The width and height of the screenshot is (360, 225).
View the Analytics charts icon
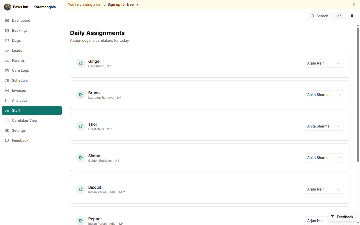click(x=7, y=100)
